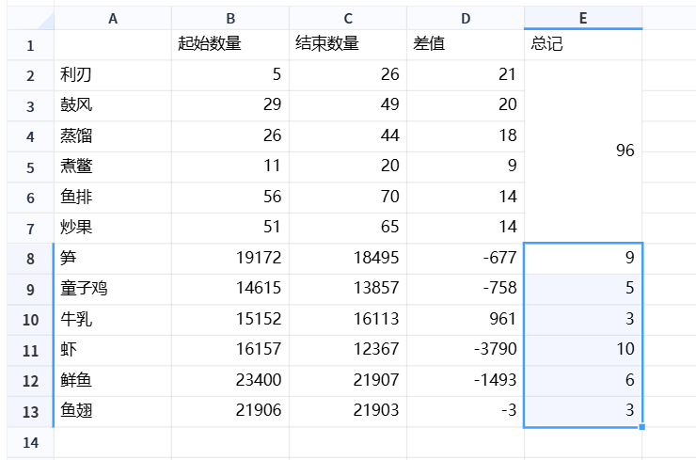Image resolution: width=696 pixels, height=460 pixels.
Task: Select column A header
Action: point(113,18)
